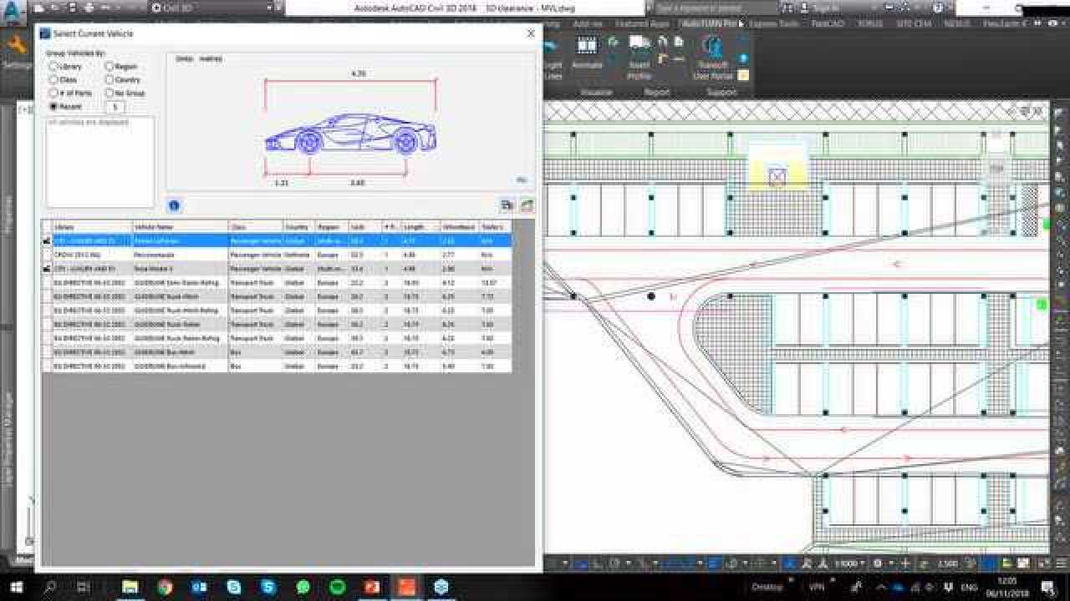The image size is (1070, 601).
Task: Click the vehicle information icon
Action: 174,205
